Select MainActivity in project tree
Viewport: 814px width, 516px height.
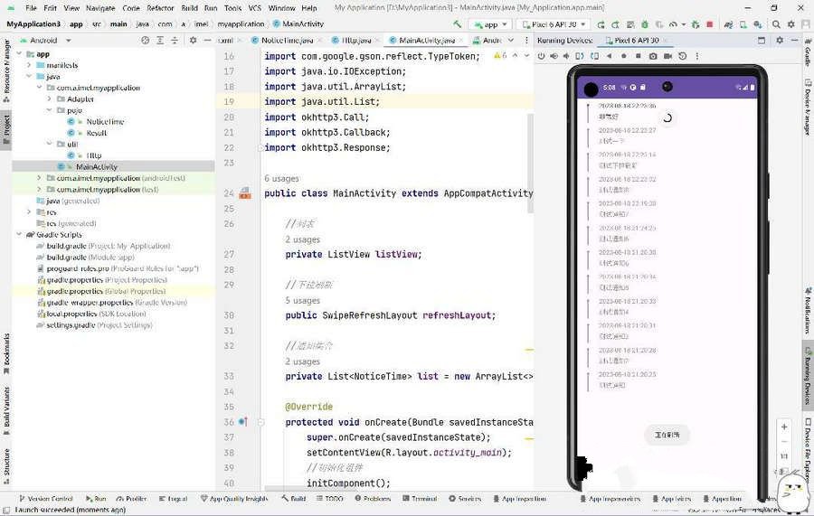pos(96,166)
